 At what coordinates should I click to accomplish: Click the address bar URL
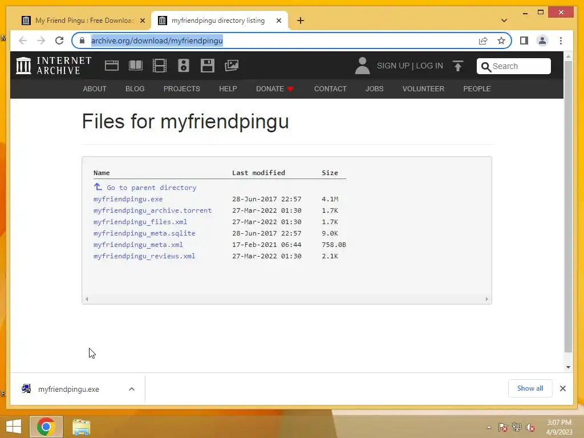(157, 40)
